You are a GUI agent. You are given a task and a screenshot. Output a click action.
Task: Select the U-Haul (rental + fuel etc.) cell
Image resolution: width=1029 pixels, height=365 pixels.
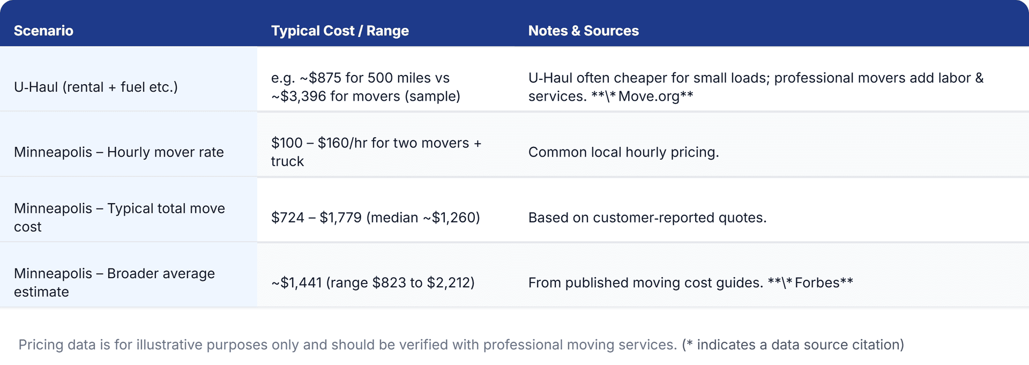point(96,87)
